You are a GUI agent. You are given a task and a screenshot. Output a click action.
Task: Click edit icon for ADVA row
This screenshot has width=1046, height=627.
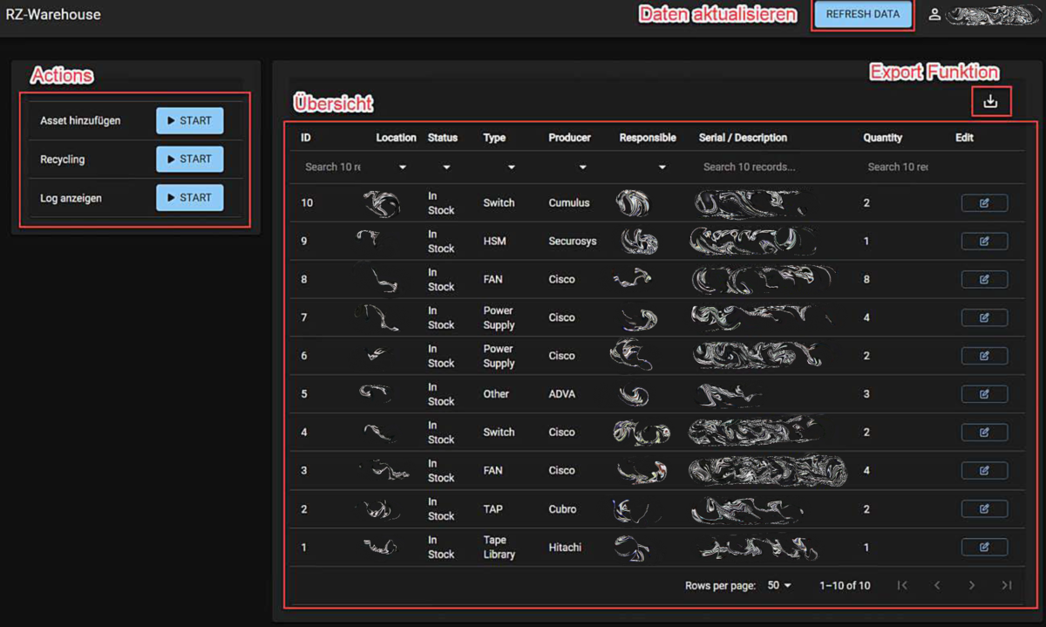(984, 394)
